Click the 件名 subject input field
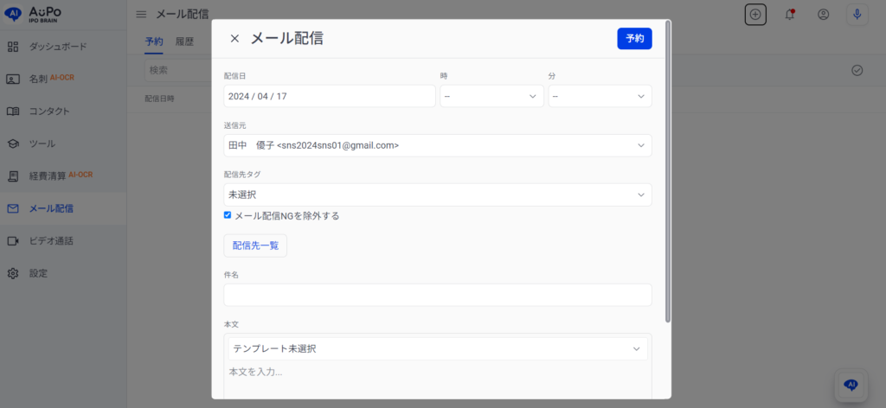886x408 pixels. pyautogui.click(x=437, y=295)
